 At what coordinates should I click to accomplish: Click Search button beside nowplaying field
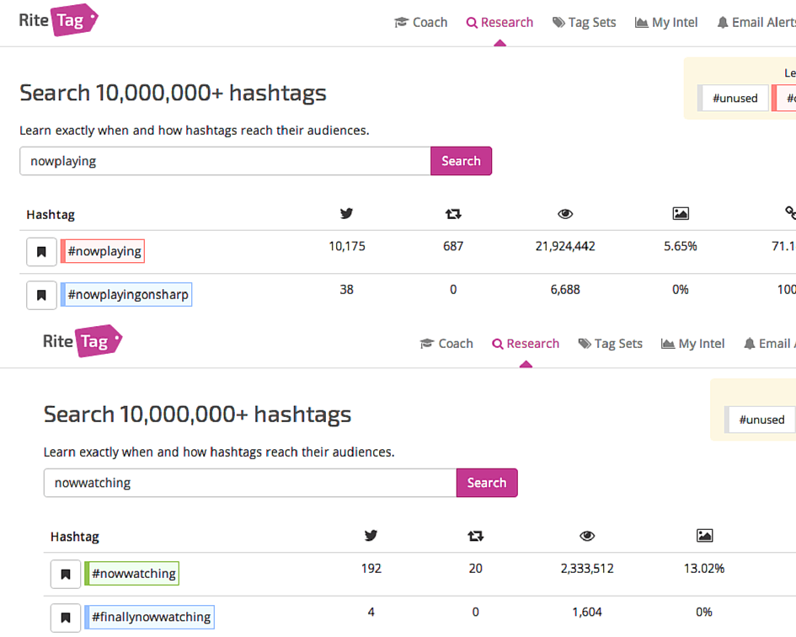pos(461,161)
